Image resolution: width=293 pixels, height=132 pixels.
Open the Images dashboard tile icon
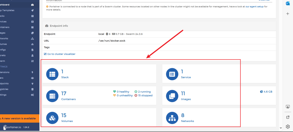point(172,96)
